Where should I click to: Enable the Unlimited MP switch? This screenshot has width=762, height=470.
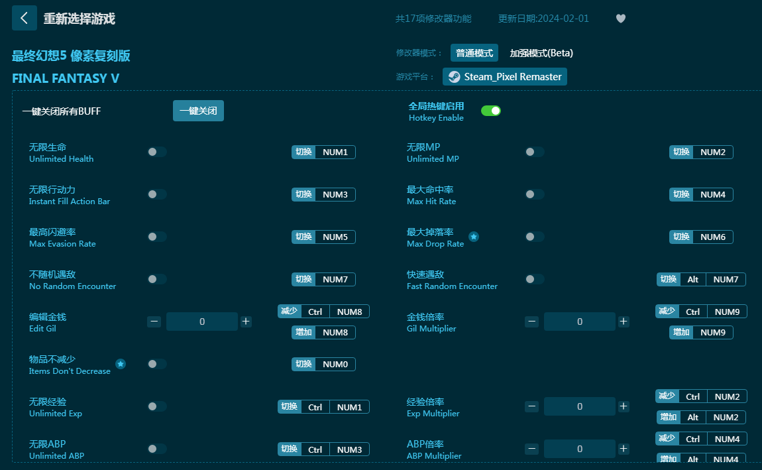tap(535, 152)
